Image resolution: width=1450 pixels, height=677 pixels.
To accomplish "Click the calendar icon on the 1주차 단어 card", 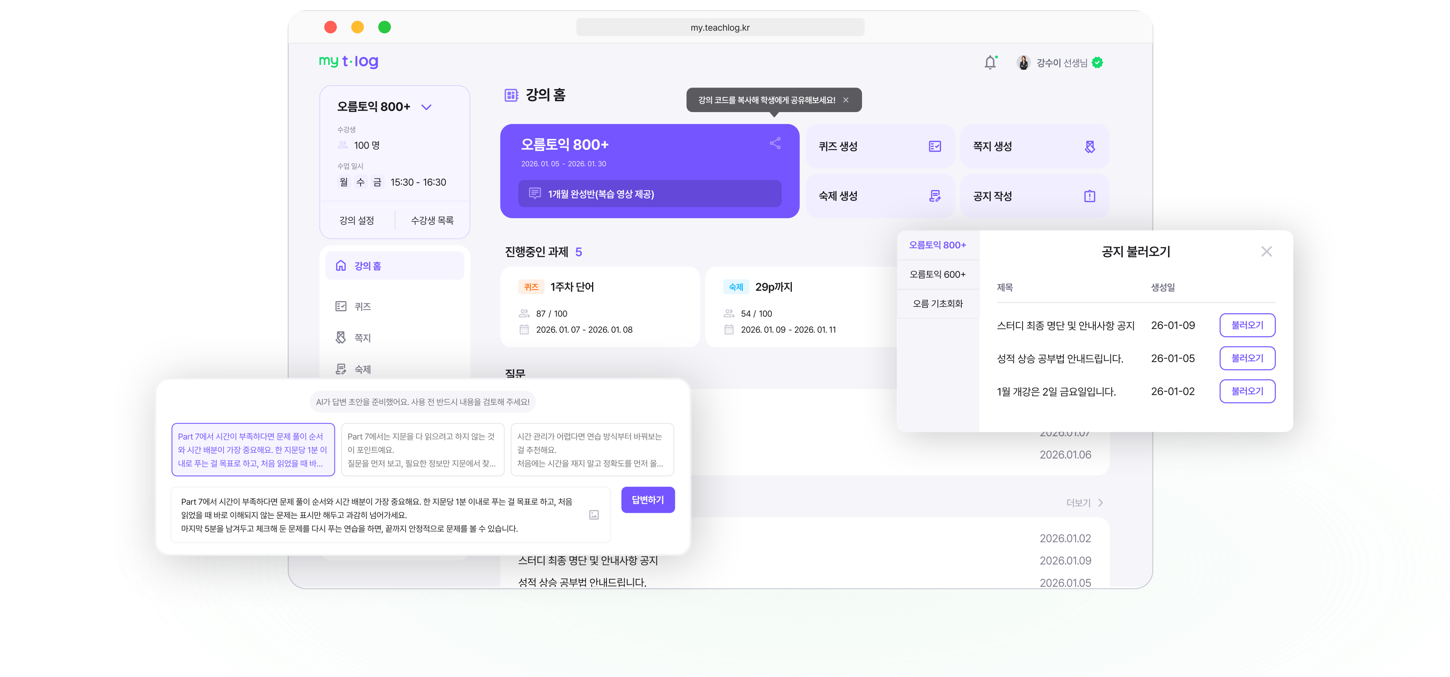I will [x=523, y=329].
